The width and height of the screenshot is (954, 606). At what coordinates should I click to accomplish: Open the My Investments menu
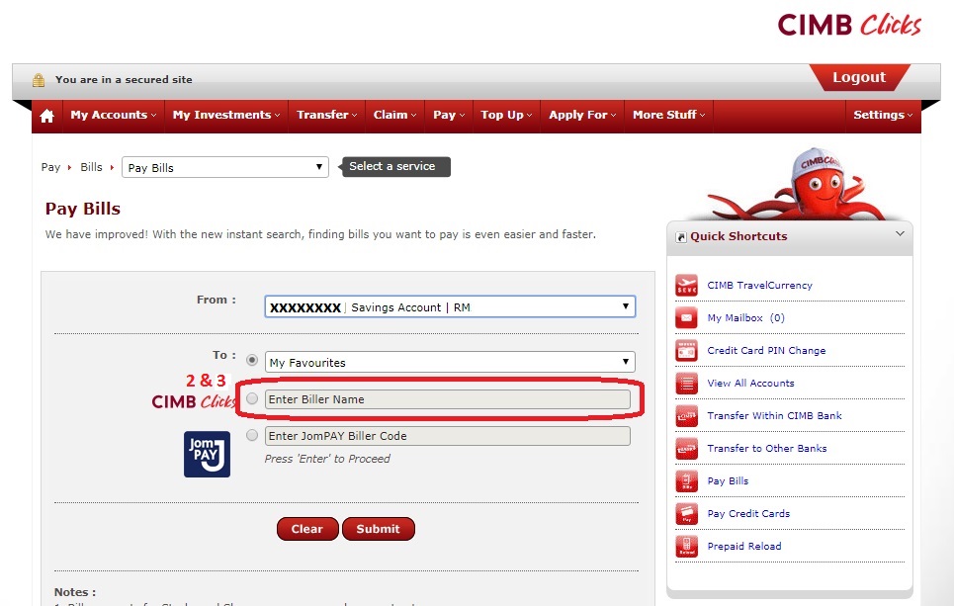[x=226, y=115]
